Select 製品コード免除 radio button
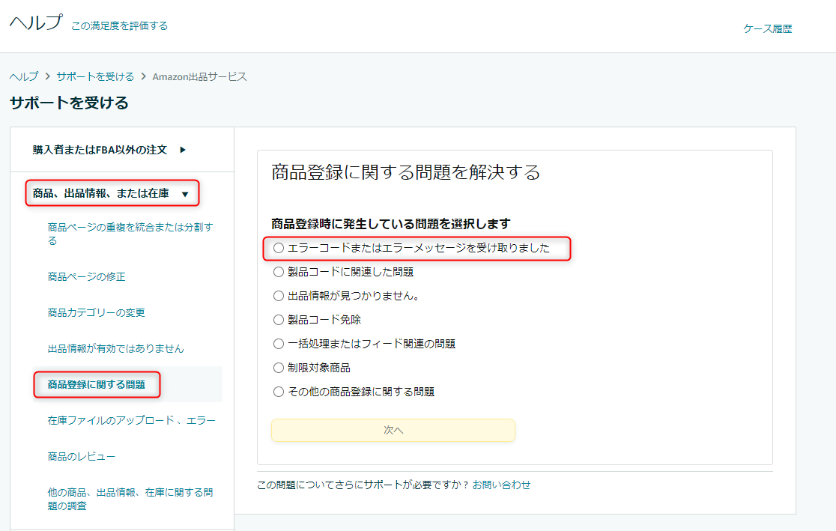836x531 pixels. click(x=278, y=319)
